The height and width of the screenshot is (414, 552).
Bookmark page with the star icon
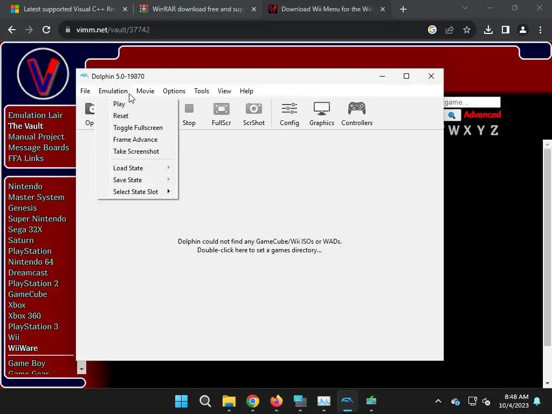coord(466,30)
